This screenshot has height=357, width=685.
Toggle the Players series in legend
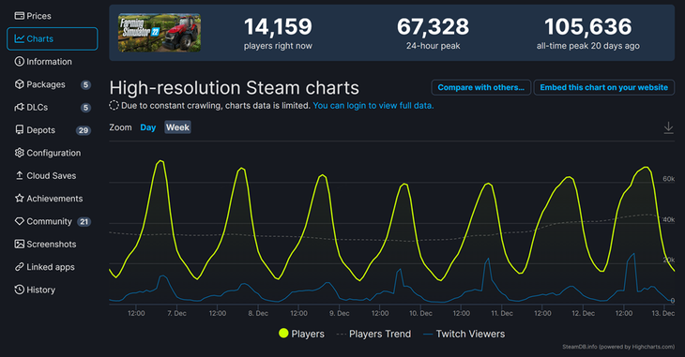pyautogui.click(x=301, y=334)
